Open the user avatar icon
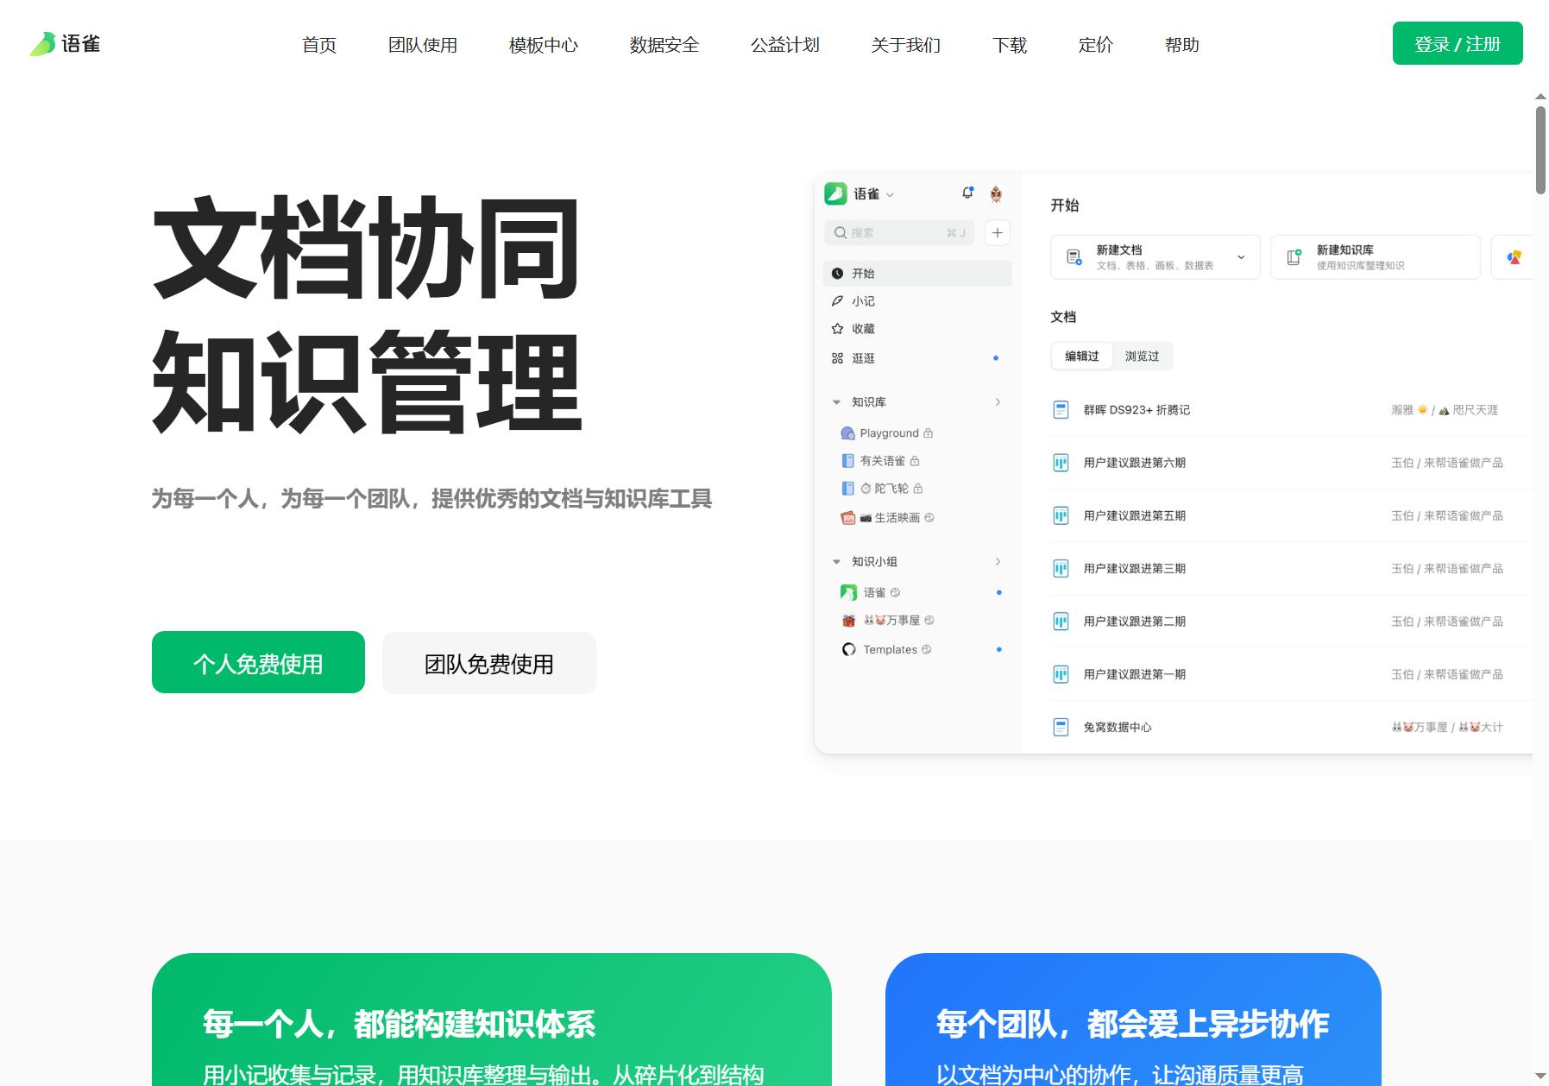The height and width of the screenshot is (1086, 1549). [x=996, y=193]
